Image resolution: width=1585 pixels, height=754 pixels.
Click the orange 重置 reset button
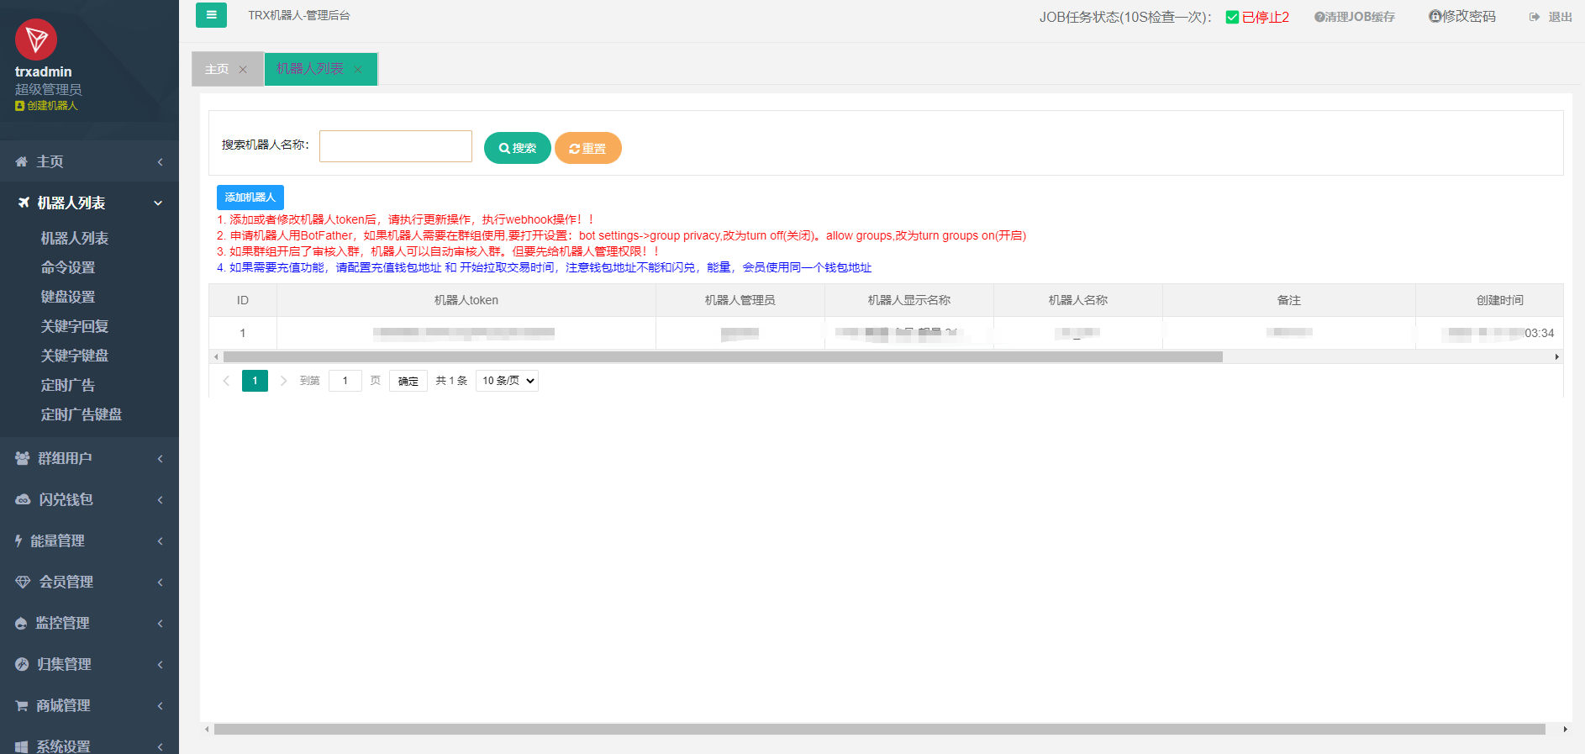[x=588, y=148]
